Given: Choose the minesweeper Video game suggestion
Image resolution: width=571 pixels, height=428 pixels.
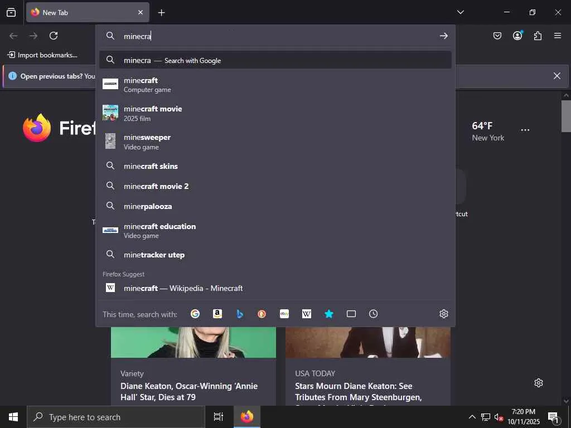Looking at the screenshot, I should (x=275, y=142).
